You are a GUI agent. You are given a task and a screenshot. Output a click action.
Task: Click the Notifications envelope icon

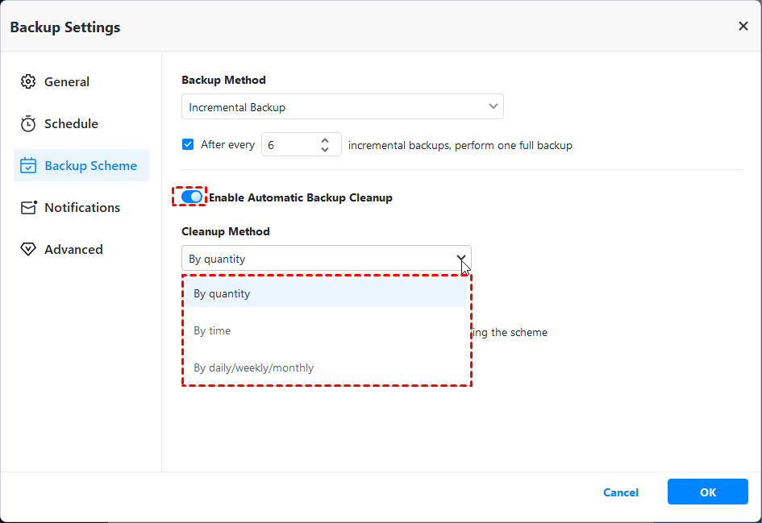[28, 208]
